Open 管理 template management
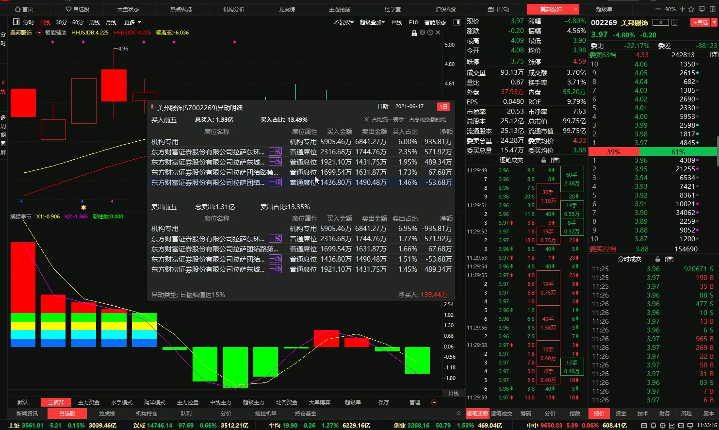The height and width of the screenshot is (430, 719). point(415,402)
